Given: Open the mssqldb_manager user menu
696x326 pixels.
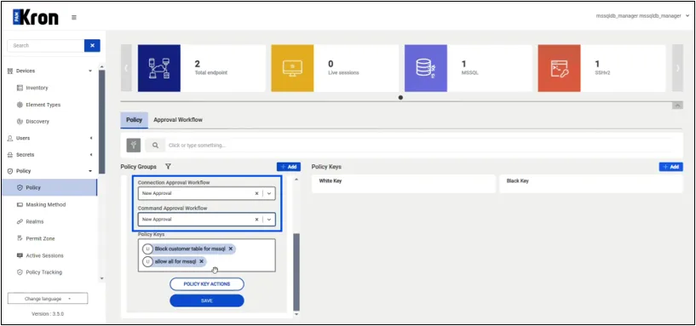Looking at the screenshot, I should click(x=641, y=16).
